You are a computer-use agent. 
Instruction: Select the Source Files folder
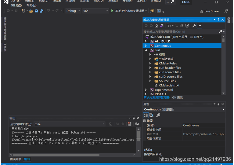[x=167, y=81]
